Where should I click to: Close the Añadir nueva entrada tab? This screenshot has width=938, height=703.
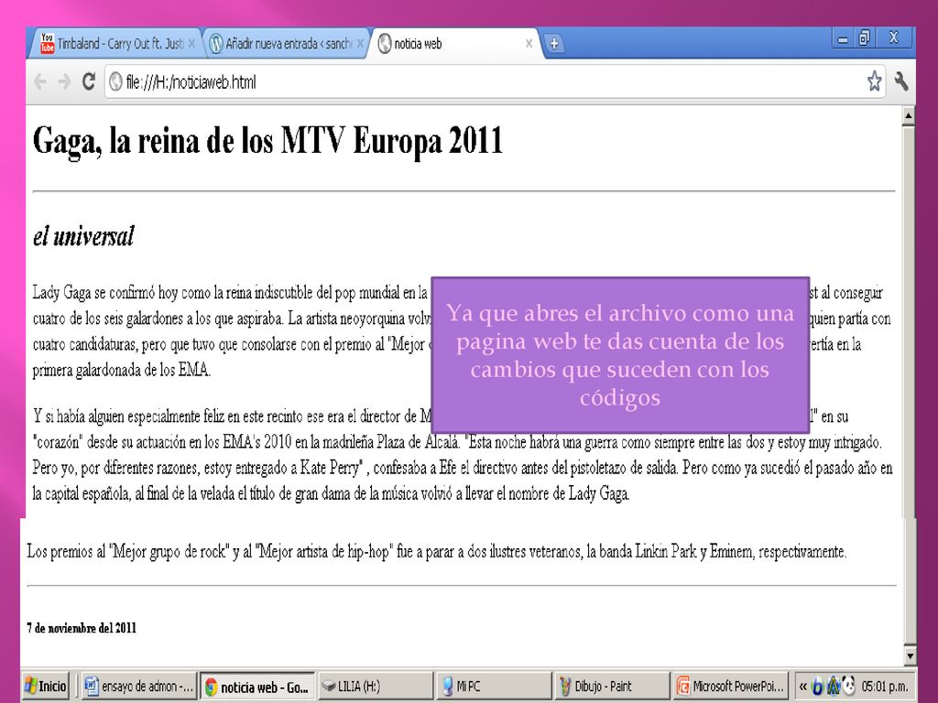point(360,44)
